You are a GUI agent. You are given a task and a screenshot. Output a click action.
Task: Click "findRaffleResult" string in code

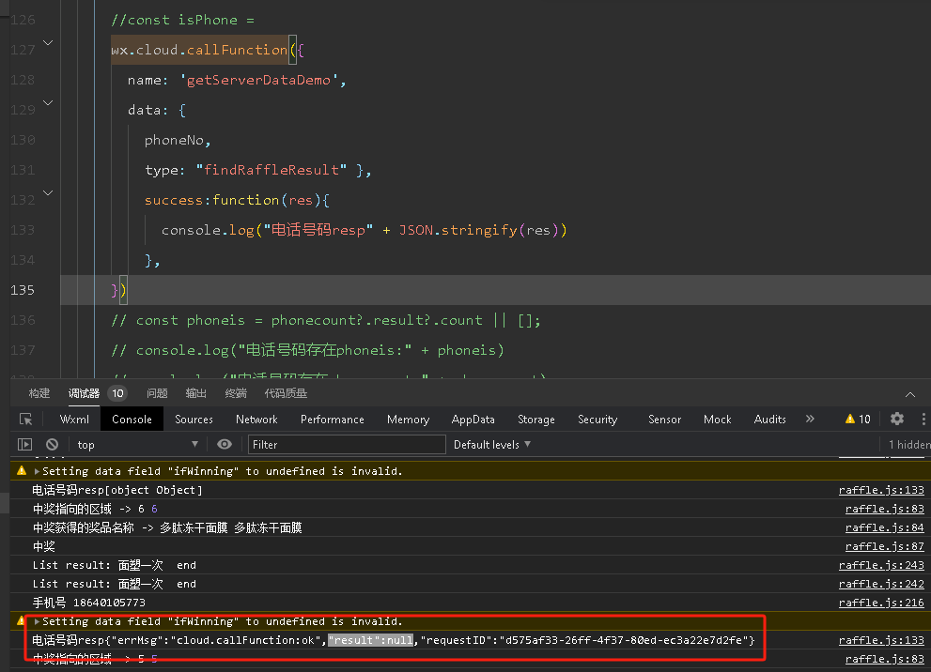point(272,170)
